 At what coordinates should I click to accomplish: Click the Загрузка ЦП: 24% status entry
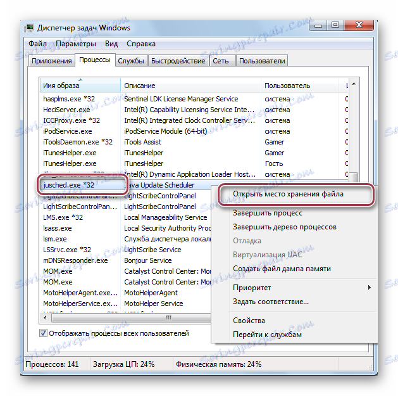pyautogui.click(x=123, y=364)
